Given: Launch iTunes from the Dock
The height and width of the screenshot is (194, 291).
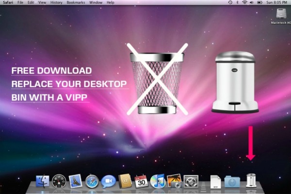Looking at the screenshot, I should [x=158, y=181].
